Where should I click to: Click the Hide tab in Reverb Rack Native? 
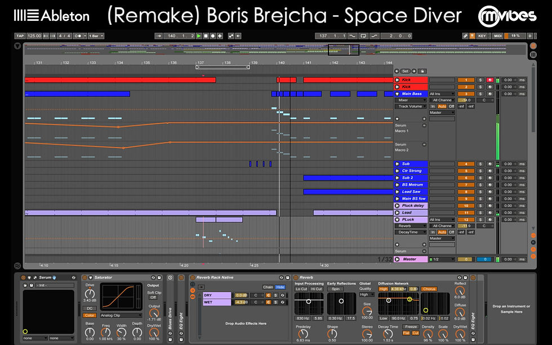[280, 287]
